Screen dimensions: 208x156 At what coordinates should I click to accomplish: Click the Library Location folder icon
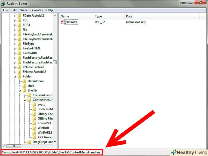[34, 114]
